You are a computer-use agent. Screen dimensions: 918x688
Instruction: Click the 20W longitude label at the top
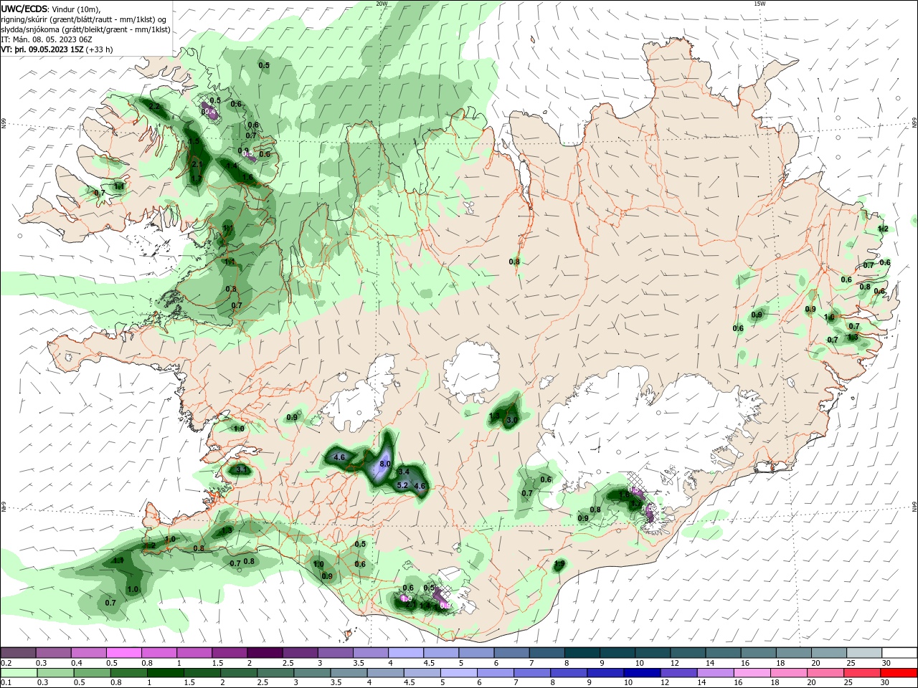[x=382, y=4]
